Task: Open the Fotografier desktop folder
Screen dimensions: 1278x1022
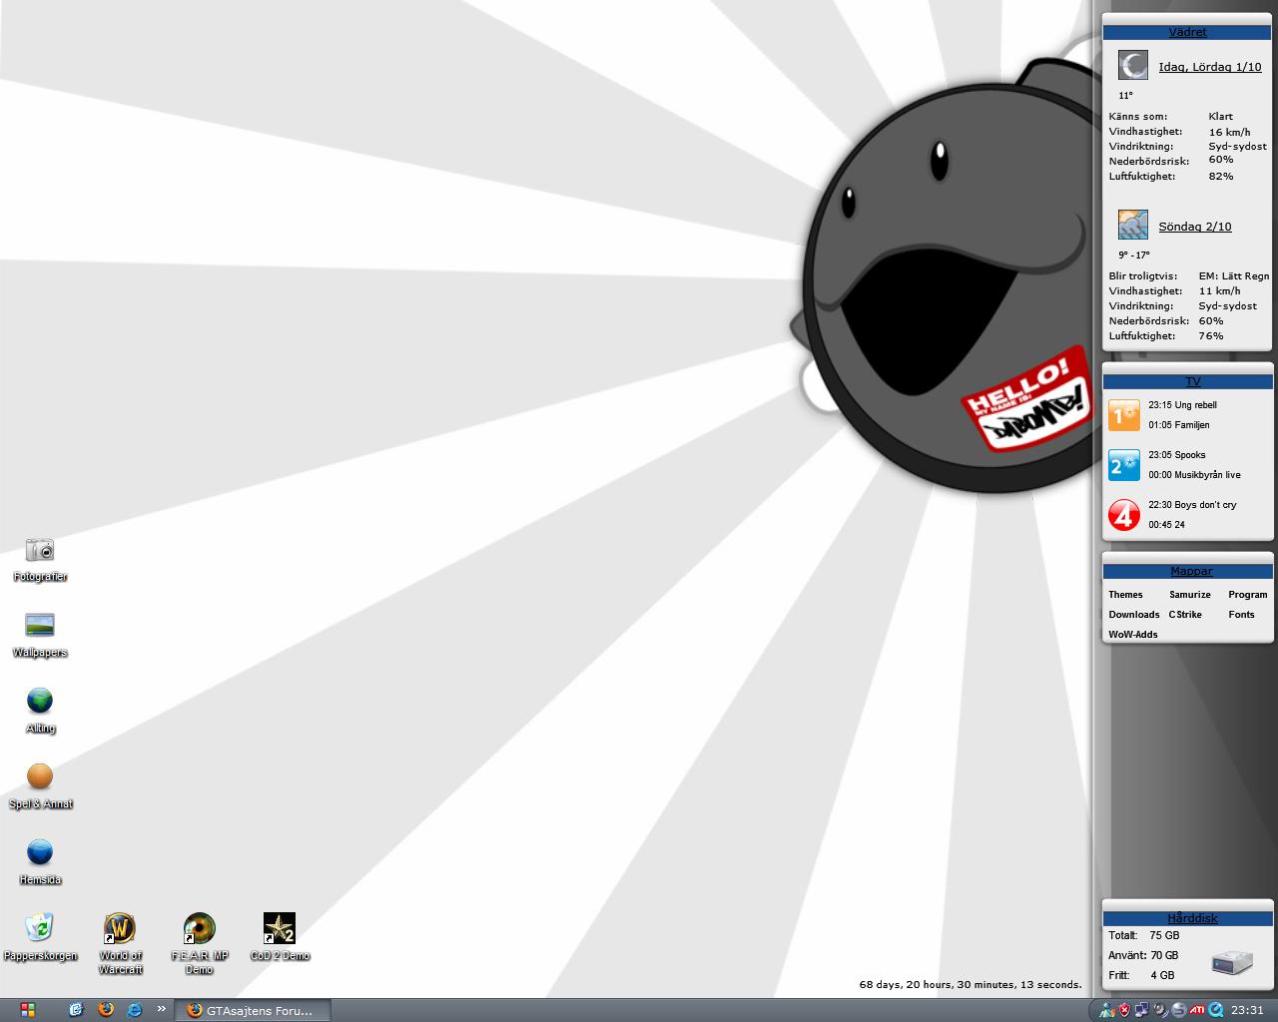Action: click(x=40, y=550)
